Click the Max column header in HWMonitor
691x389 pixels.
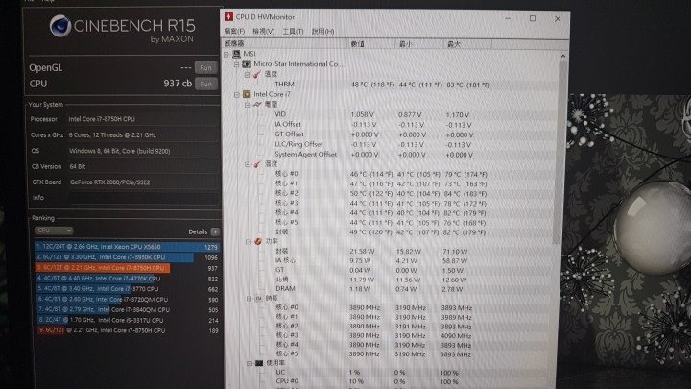point(467,44)
